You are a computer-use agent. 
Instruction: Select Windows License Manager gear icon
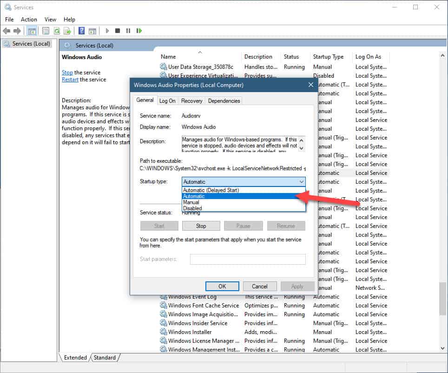tap(163, 341)
